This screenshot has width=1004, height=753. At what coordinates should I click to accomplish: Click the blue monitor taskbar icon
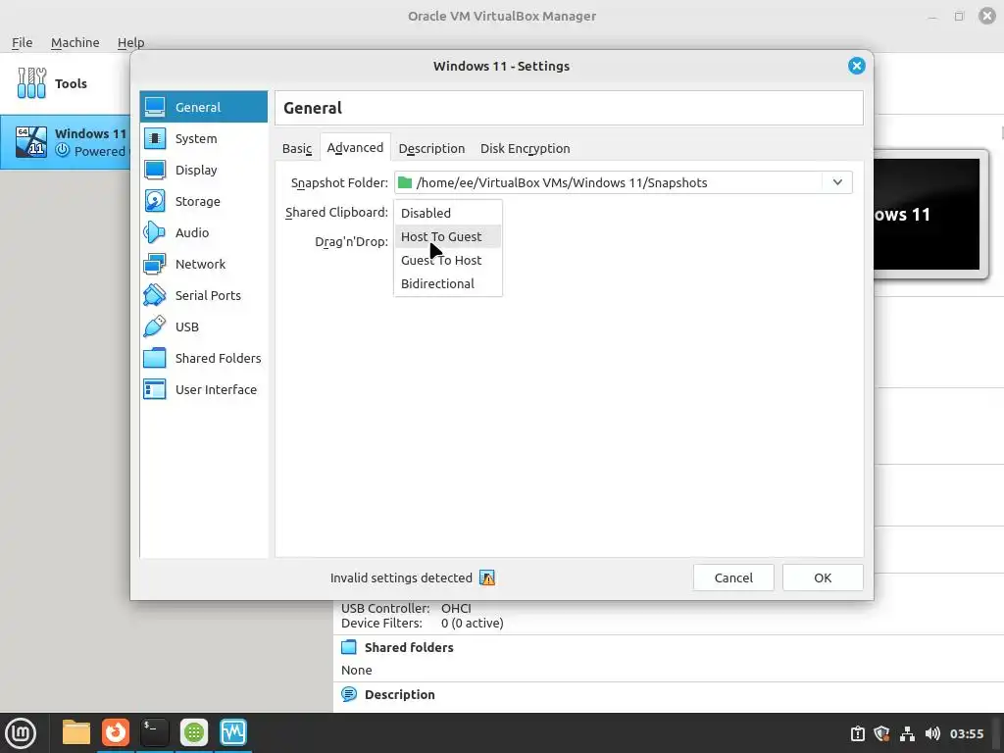pyautogui.click(x=233, y=732)
